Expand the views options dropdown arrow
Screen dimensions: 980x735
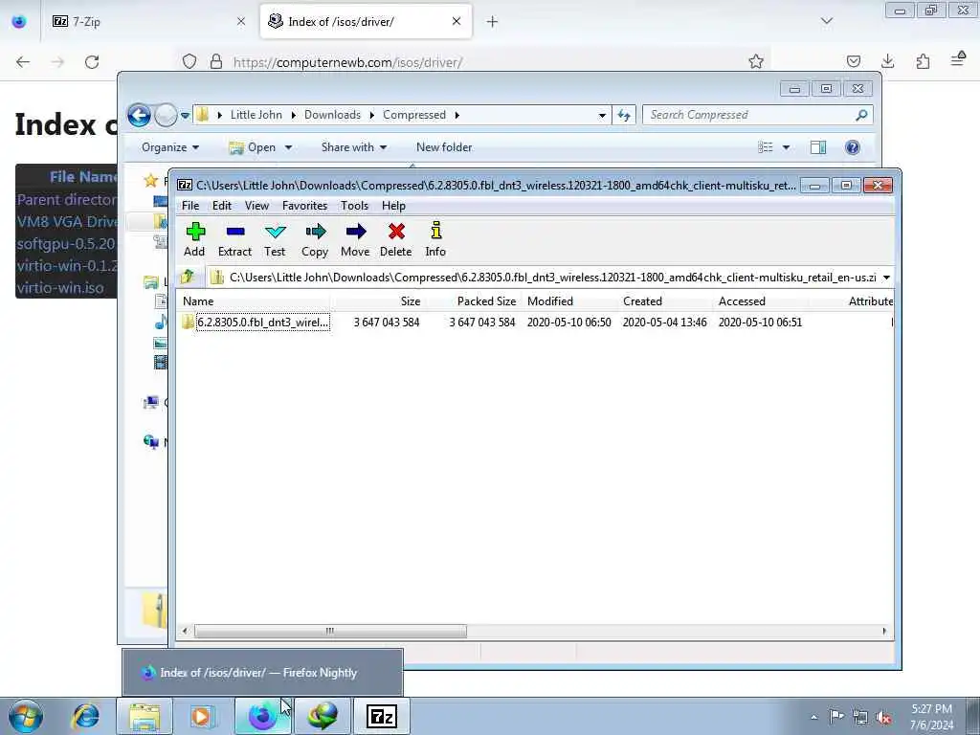[x=787, y=148]
